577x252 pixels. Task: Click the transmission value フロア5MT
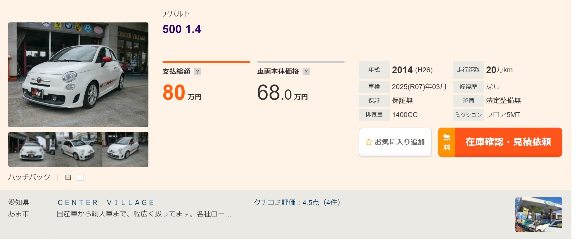(x=503, y=115)
